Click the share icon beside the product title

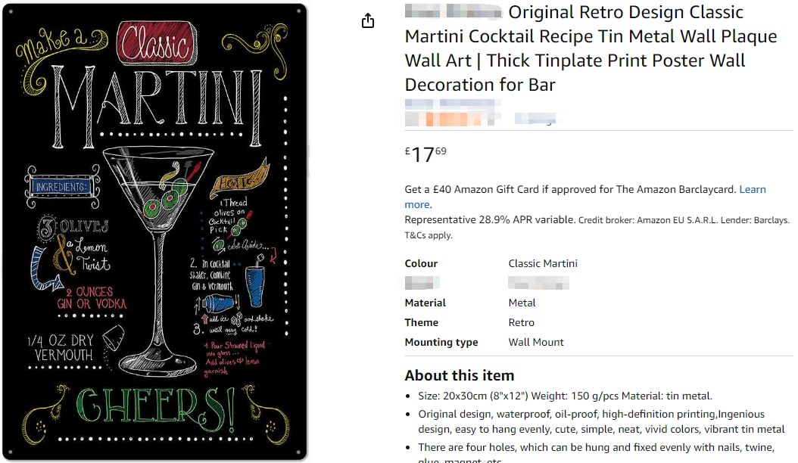pos(368,21)
